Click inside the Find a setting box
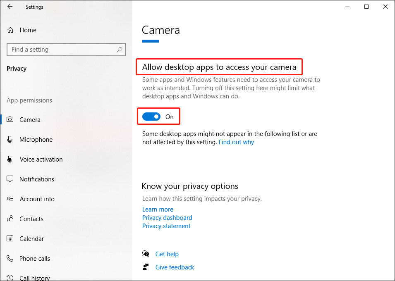 coord(62,49)
